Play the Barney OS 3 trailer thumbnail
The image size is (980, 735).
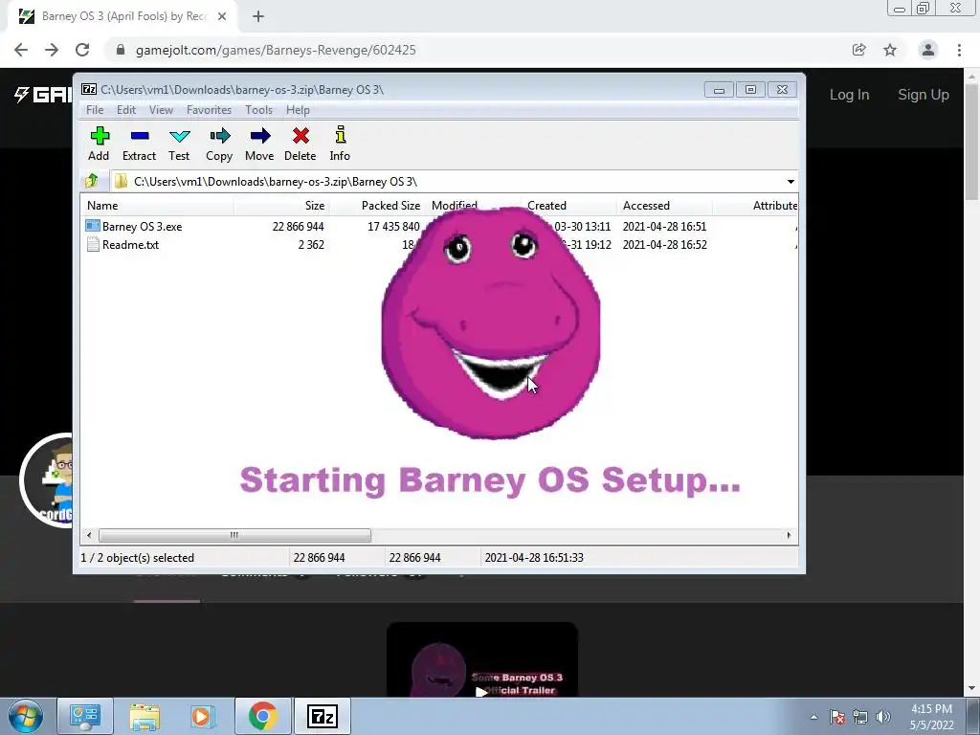[482, 660]
